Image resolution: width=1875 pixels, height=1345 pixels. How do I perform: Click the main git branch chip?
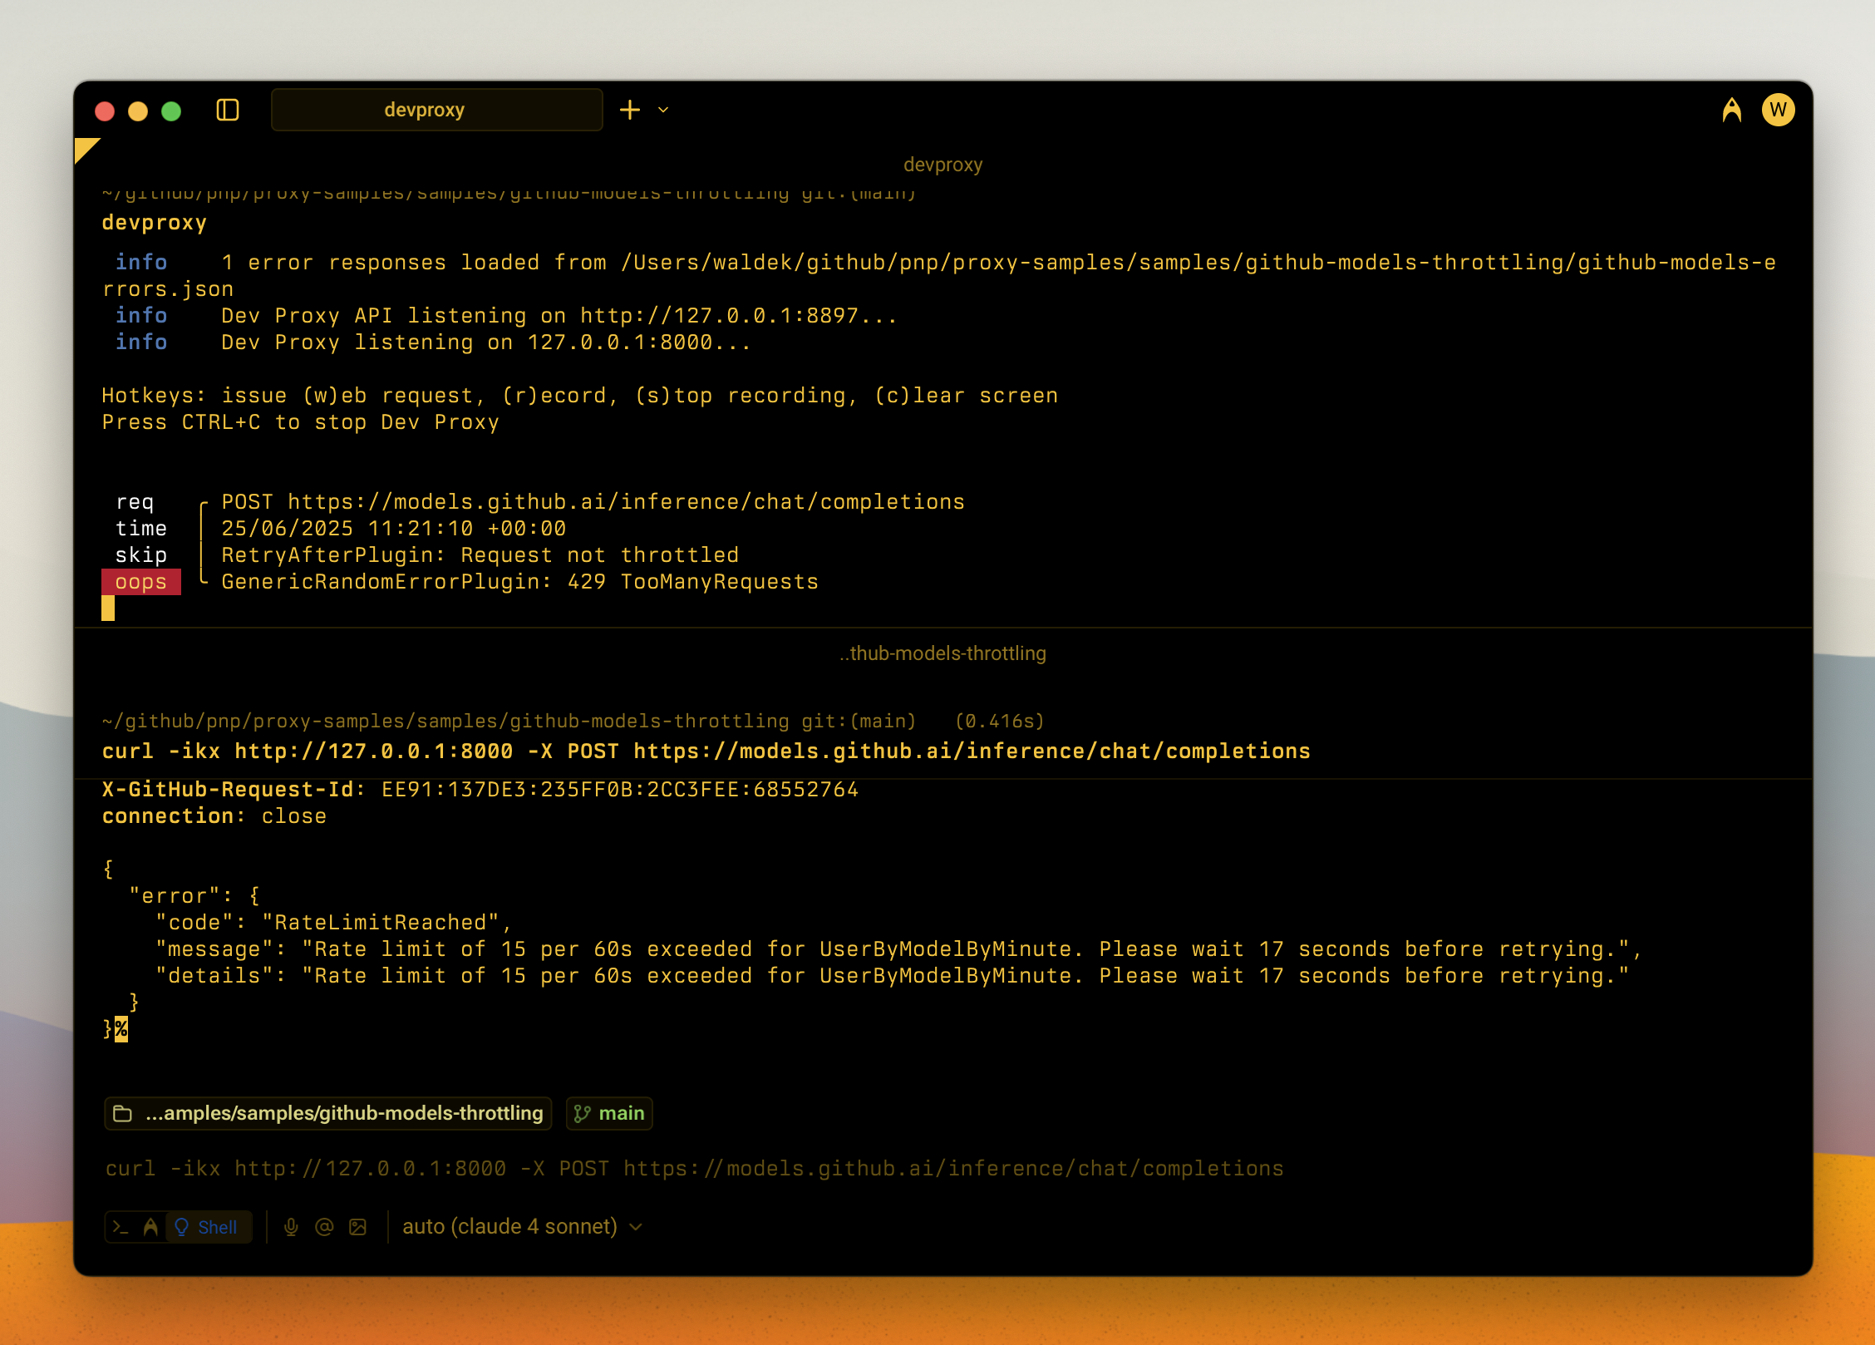609,1114
